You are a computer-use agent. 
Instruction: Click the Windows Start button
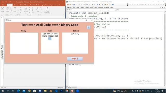3,91
